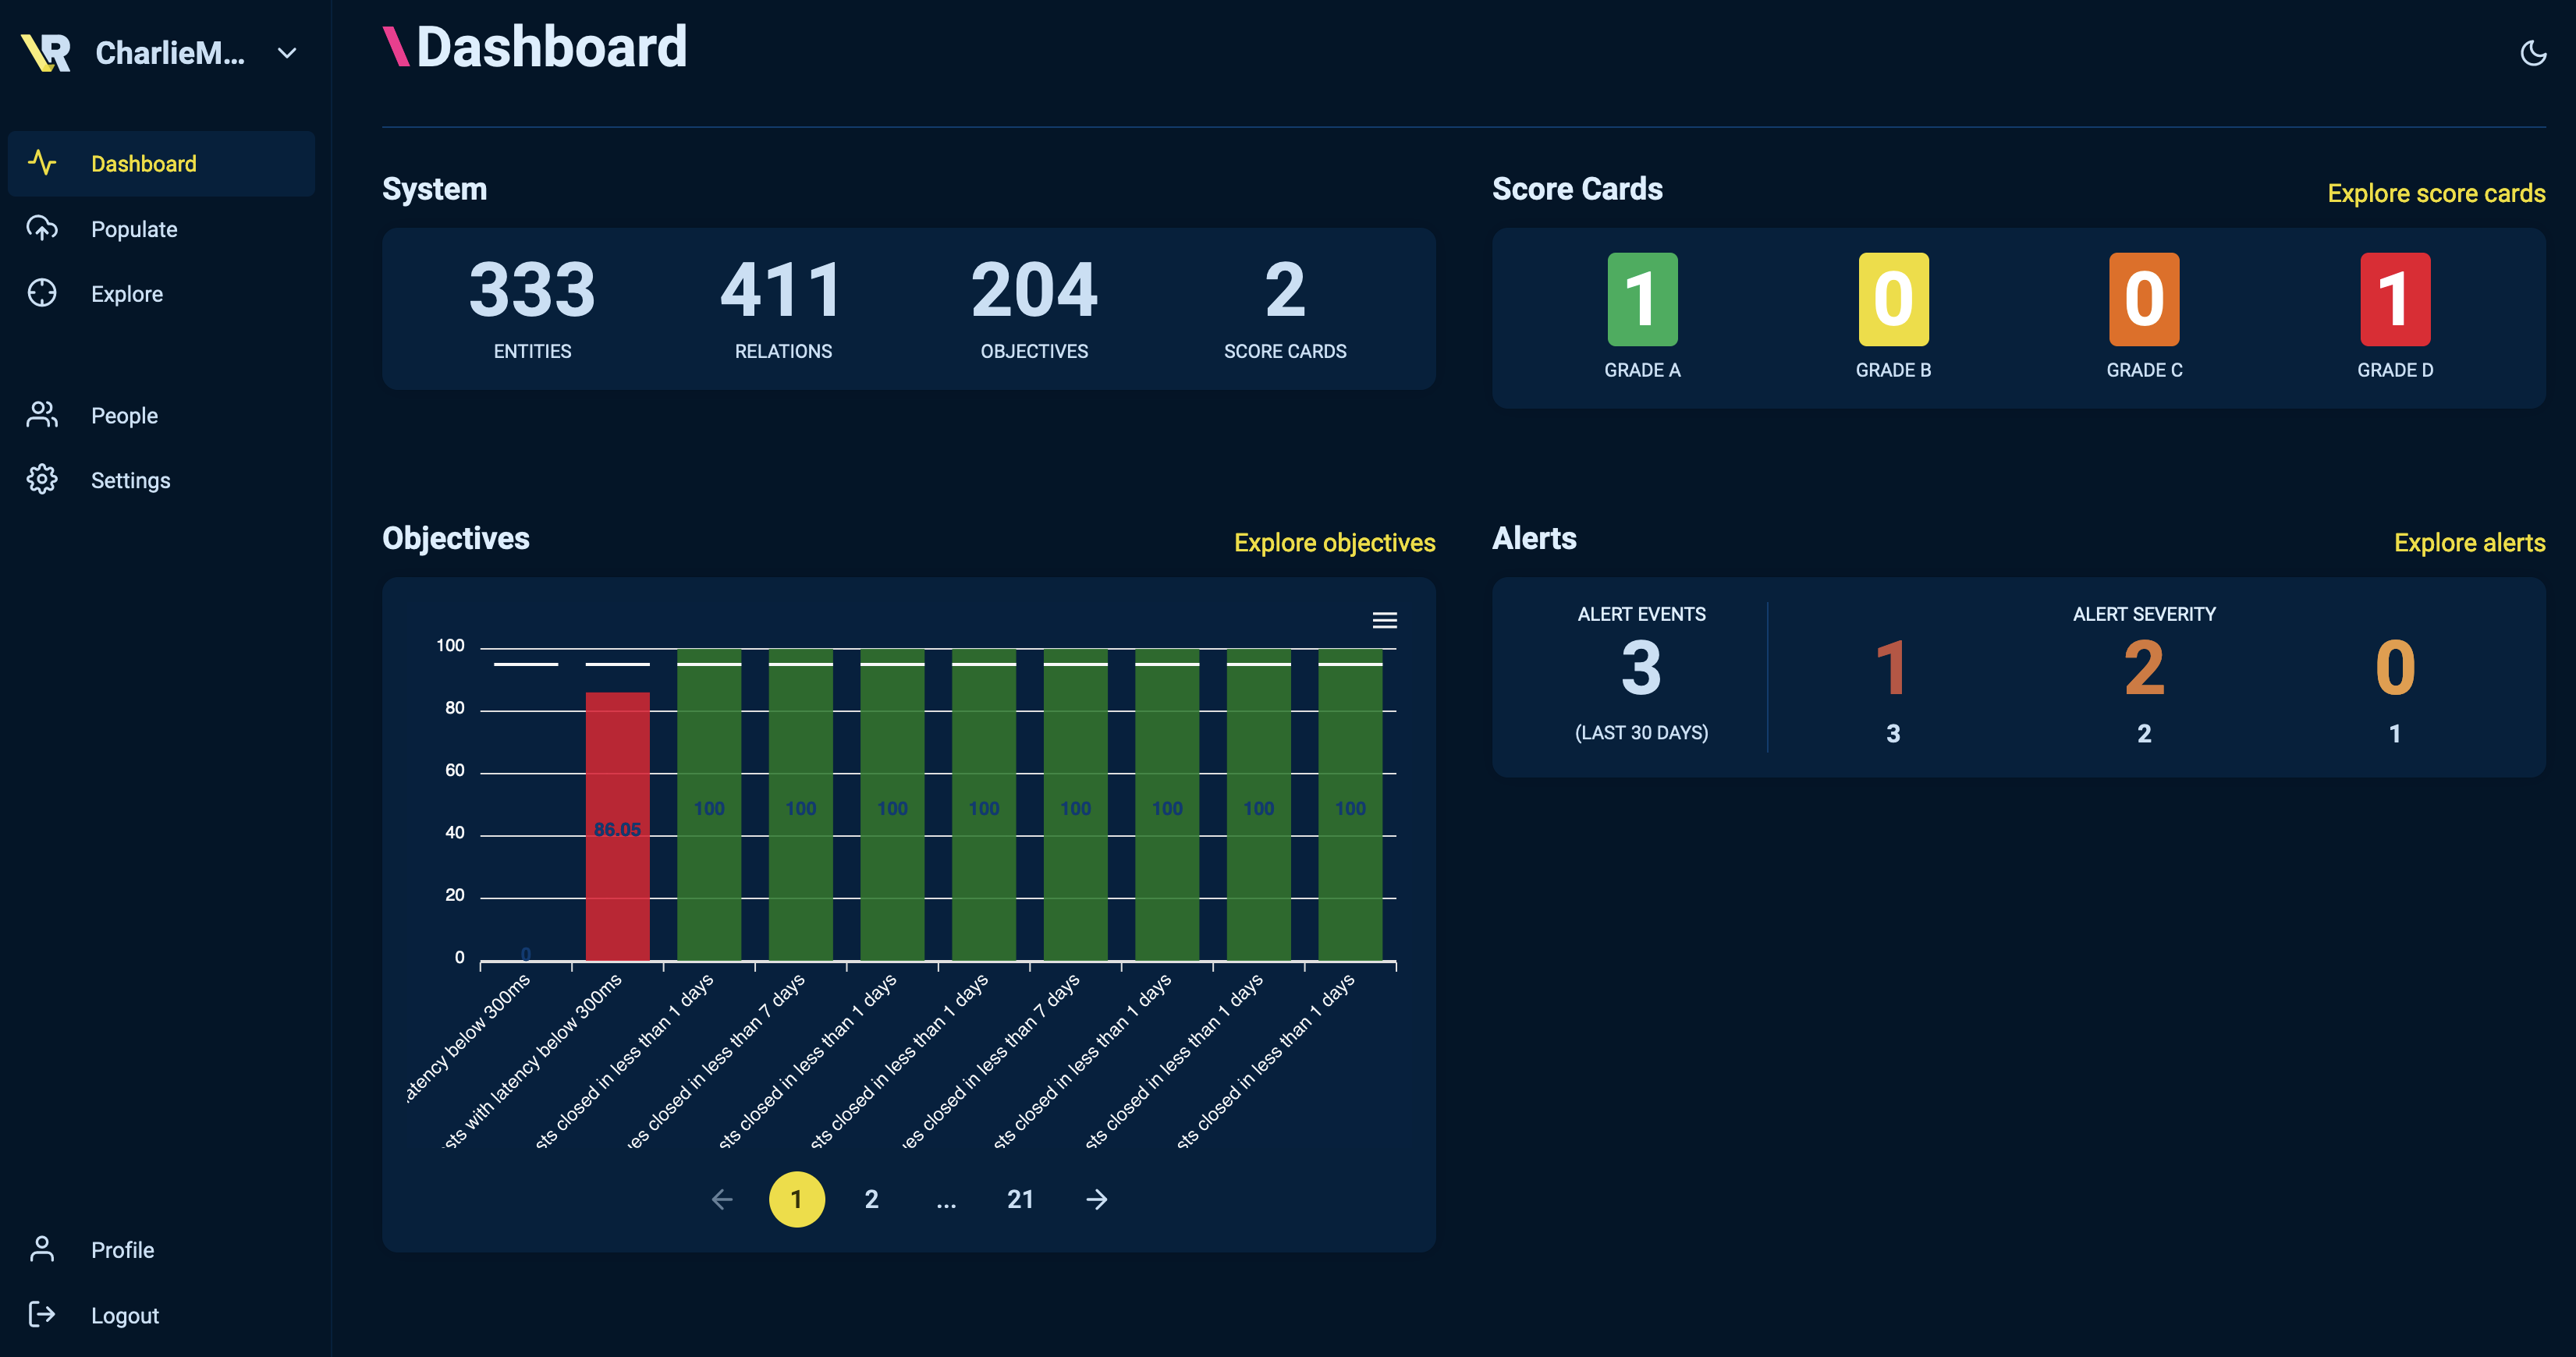Click the Dashboard navigation icon

[43, 164]
